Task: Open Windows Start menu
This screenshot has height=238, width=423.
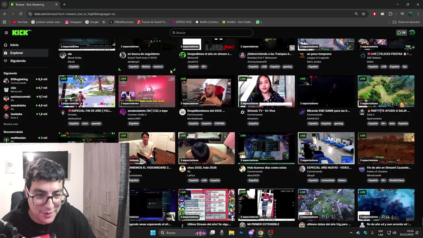Action: coord(153,233)
